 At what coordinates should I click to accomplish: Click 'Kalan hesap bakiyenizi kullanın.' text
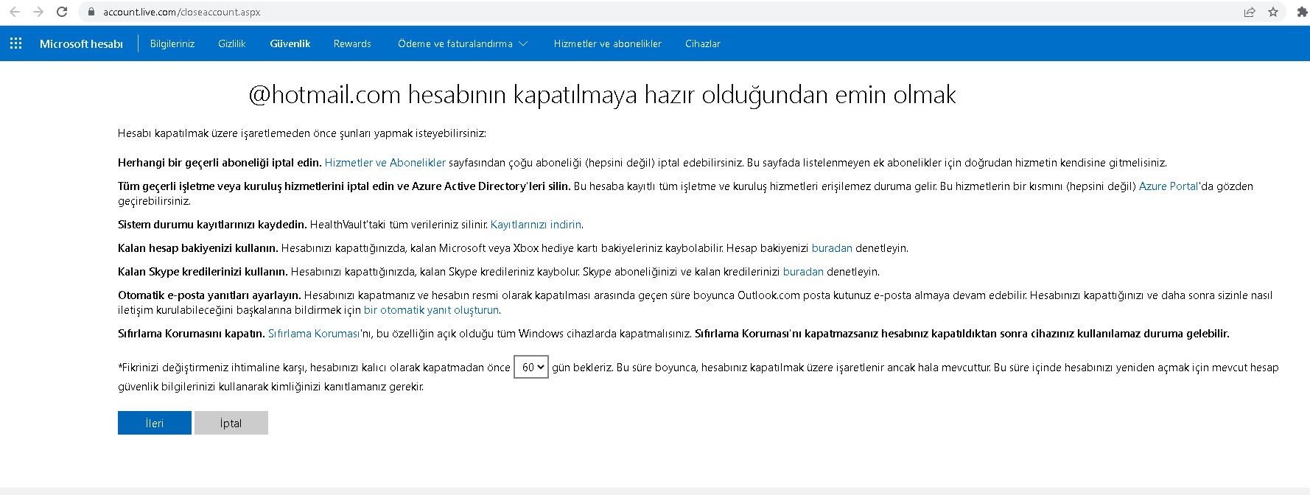click(198, 248)
